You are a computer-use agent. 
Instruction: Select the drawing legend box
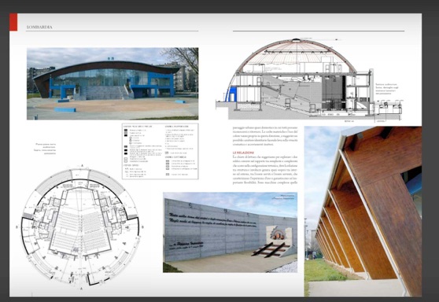[160, 151]
